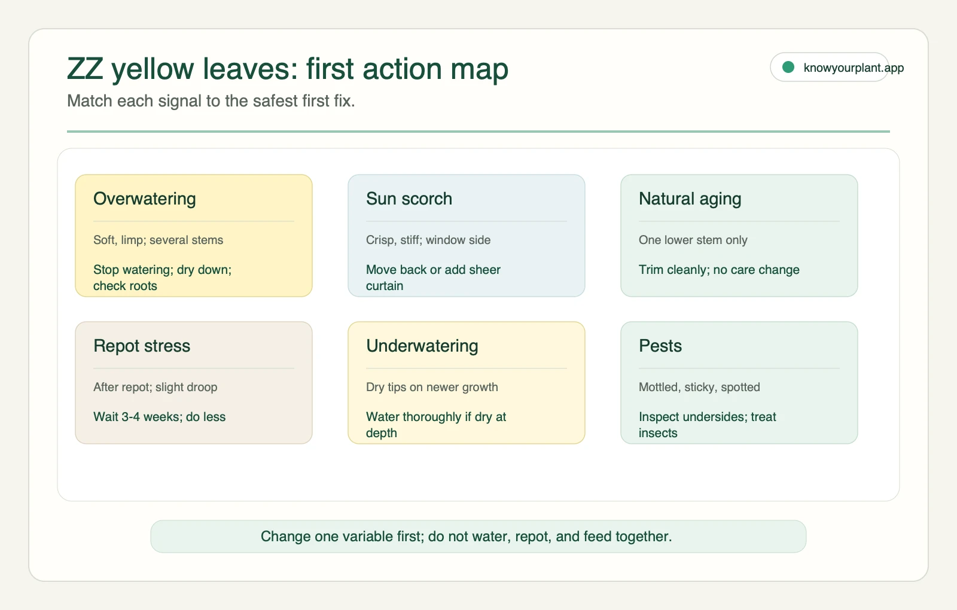The height and width of the screenshot is (610, 957).
Task: Click Wait 3-4 weeks; do less text
Action: click(x=160, y=417)
